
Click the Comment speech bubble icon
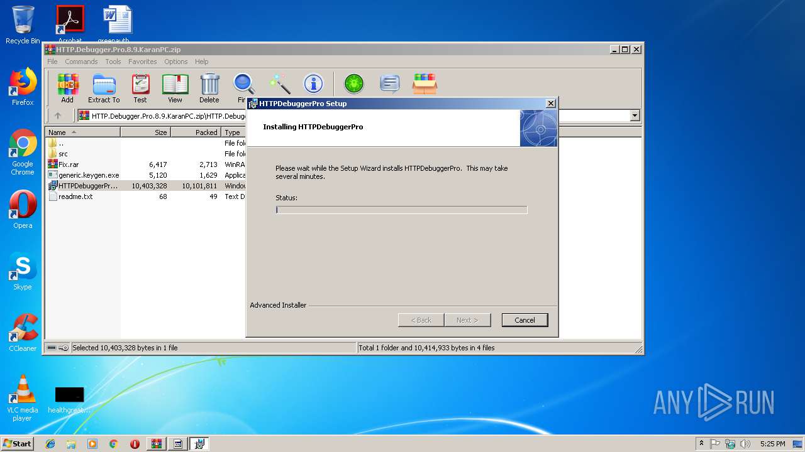(x=390, y=83)
